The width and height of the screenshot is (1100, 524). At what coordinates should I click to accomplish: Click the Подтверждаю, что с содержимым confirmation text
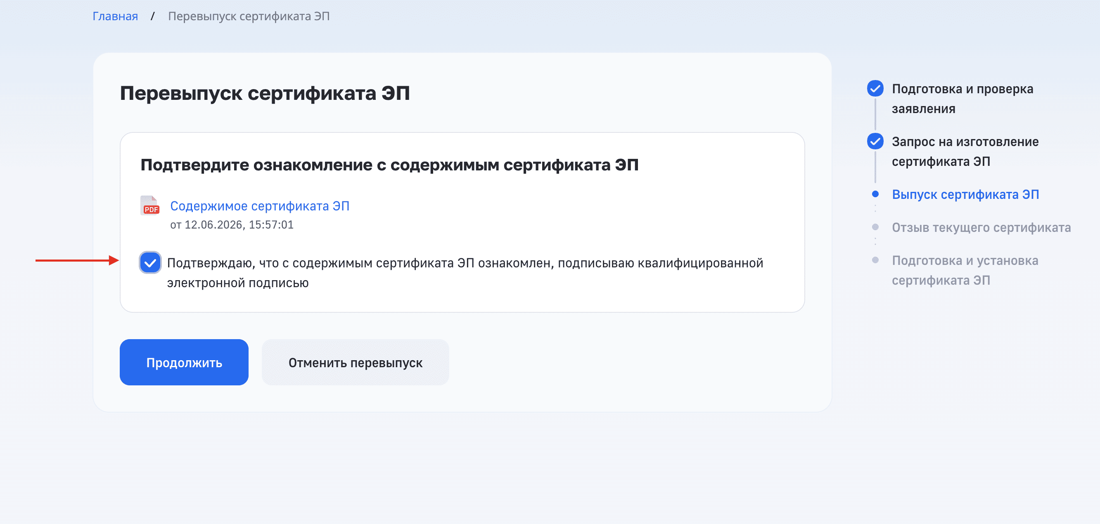point(465,273)
